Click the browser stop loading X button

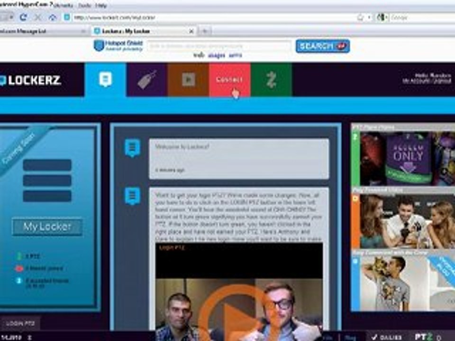click(38, 18)
